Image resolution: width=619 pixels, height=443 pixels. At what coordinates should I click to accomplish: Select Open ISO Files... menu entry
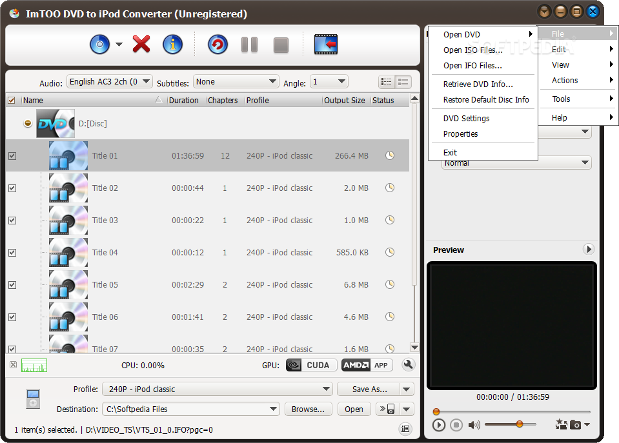click(x=473, y=50)
